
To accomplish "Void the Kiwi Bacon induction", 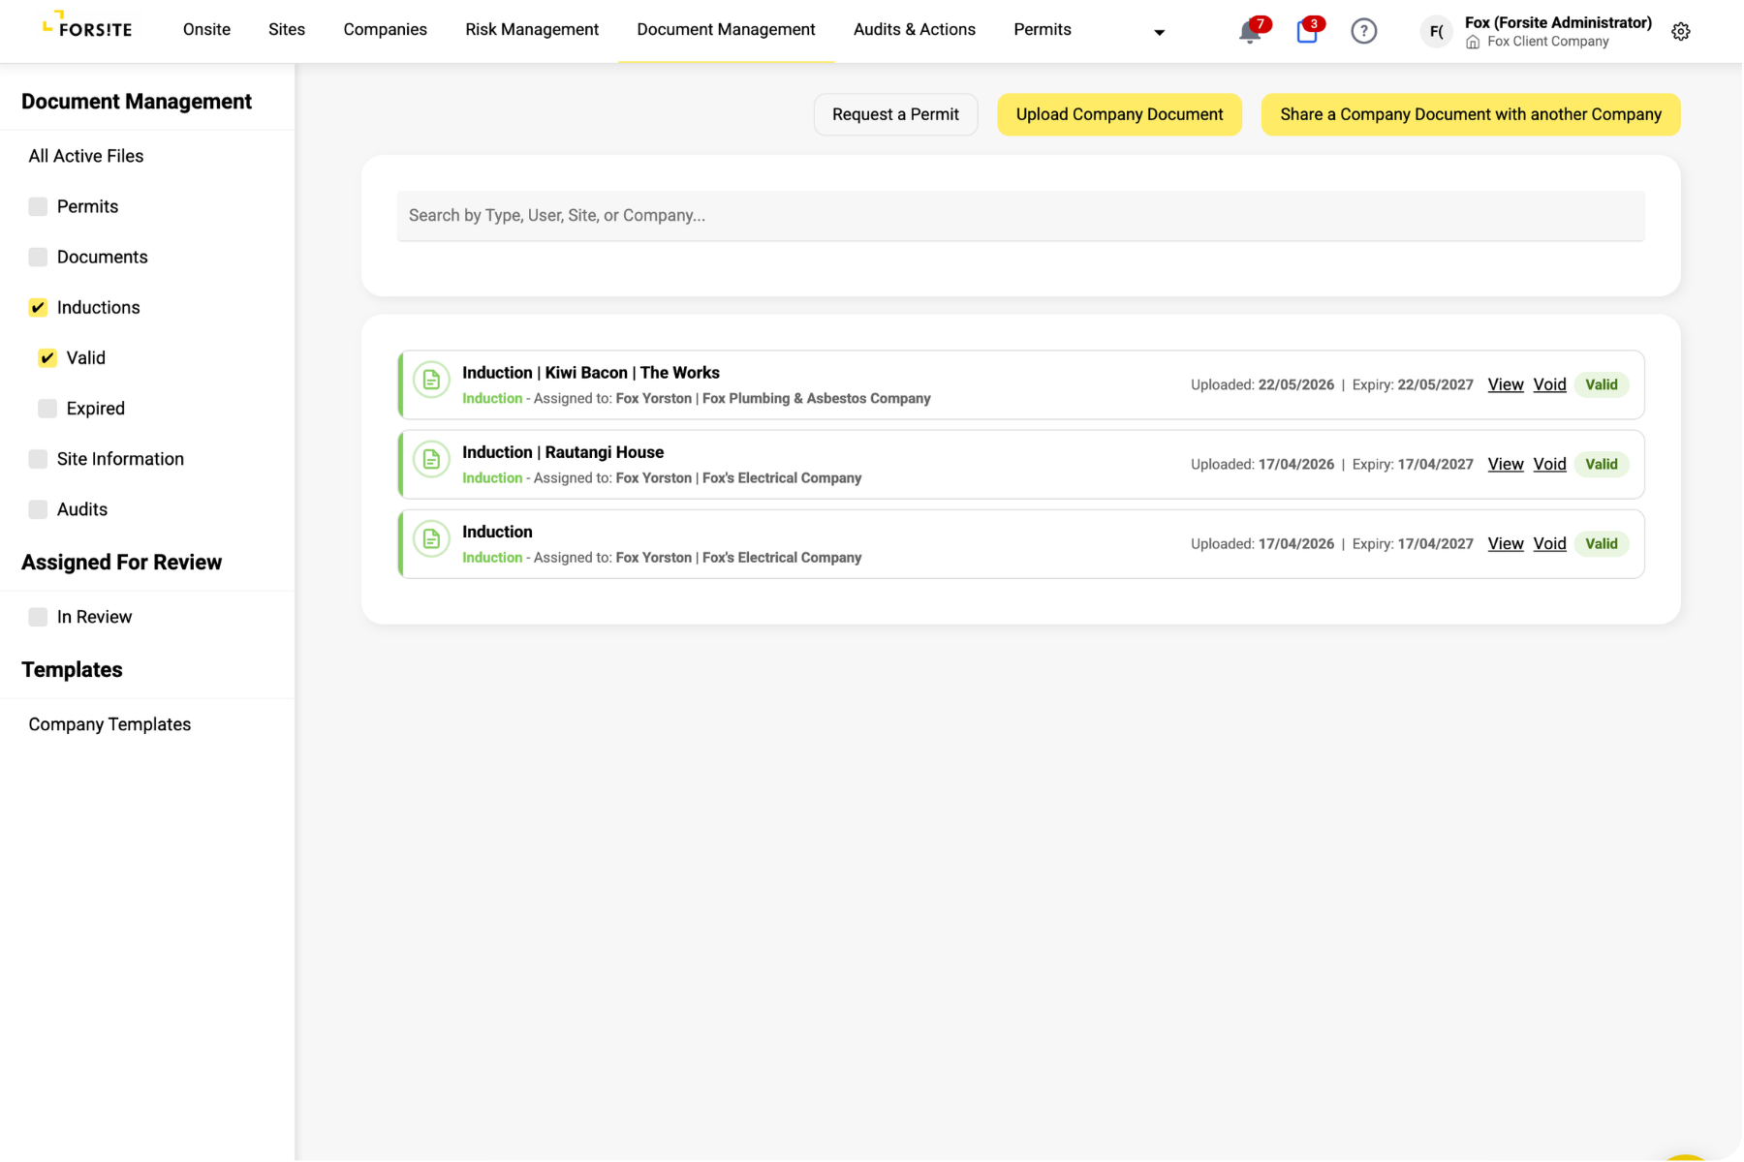I will tap(1549, 384).
